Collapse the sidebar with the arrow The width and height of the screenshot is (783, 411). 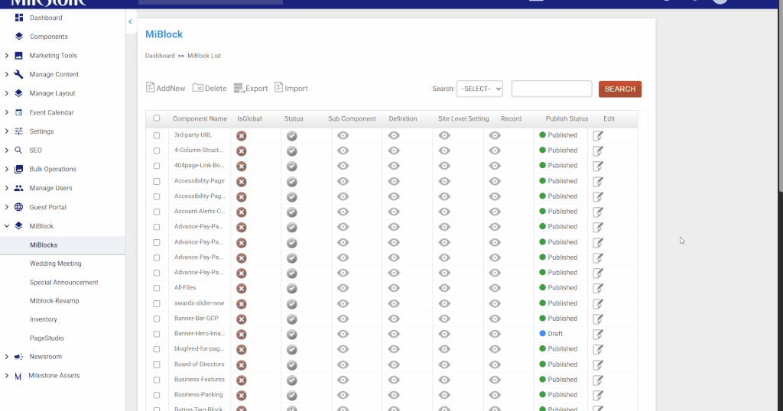click(130, 21)
